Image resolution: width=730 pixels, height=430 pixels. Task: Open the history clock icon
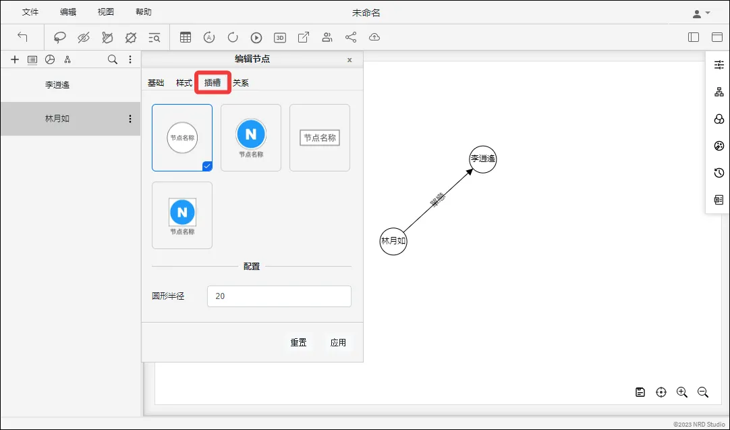click(x=719, y=173)
